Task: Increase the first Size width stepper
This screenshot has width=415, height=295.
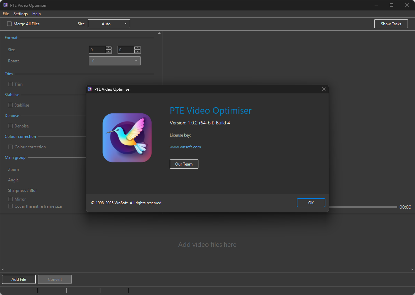Action: [108, 48]
